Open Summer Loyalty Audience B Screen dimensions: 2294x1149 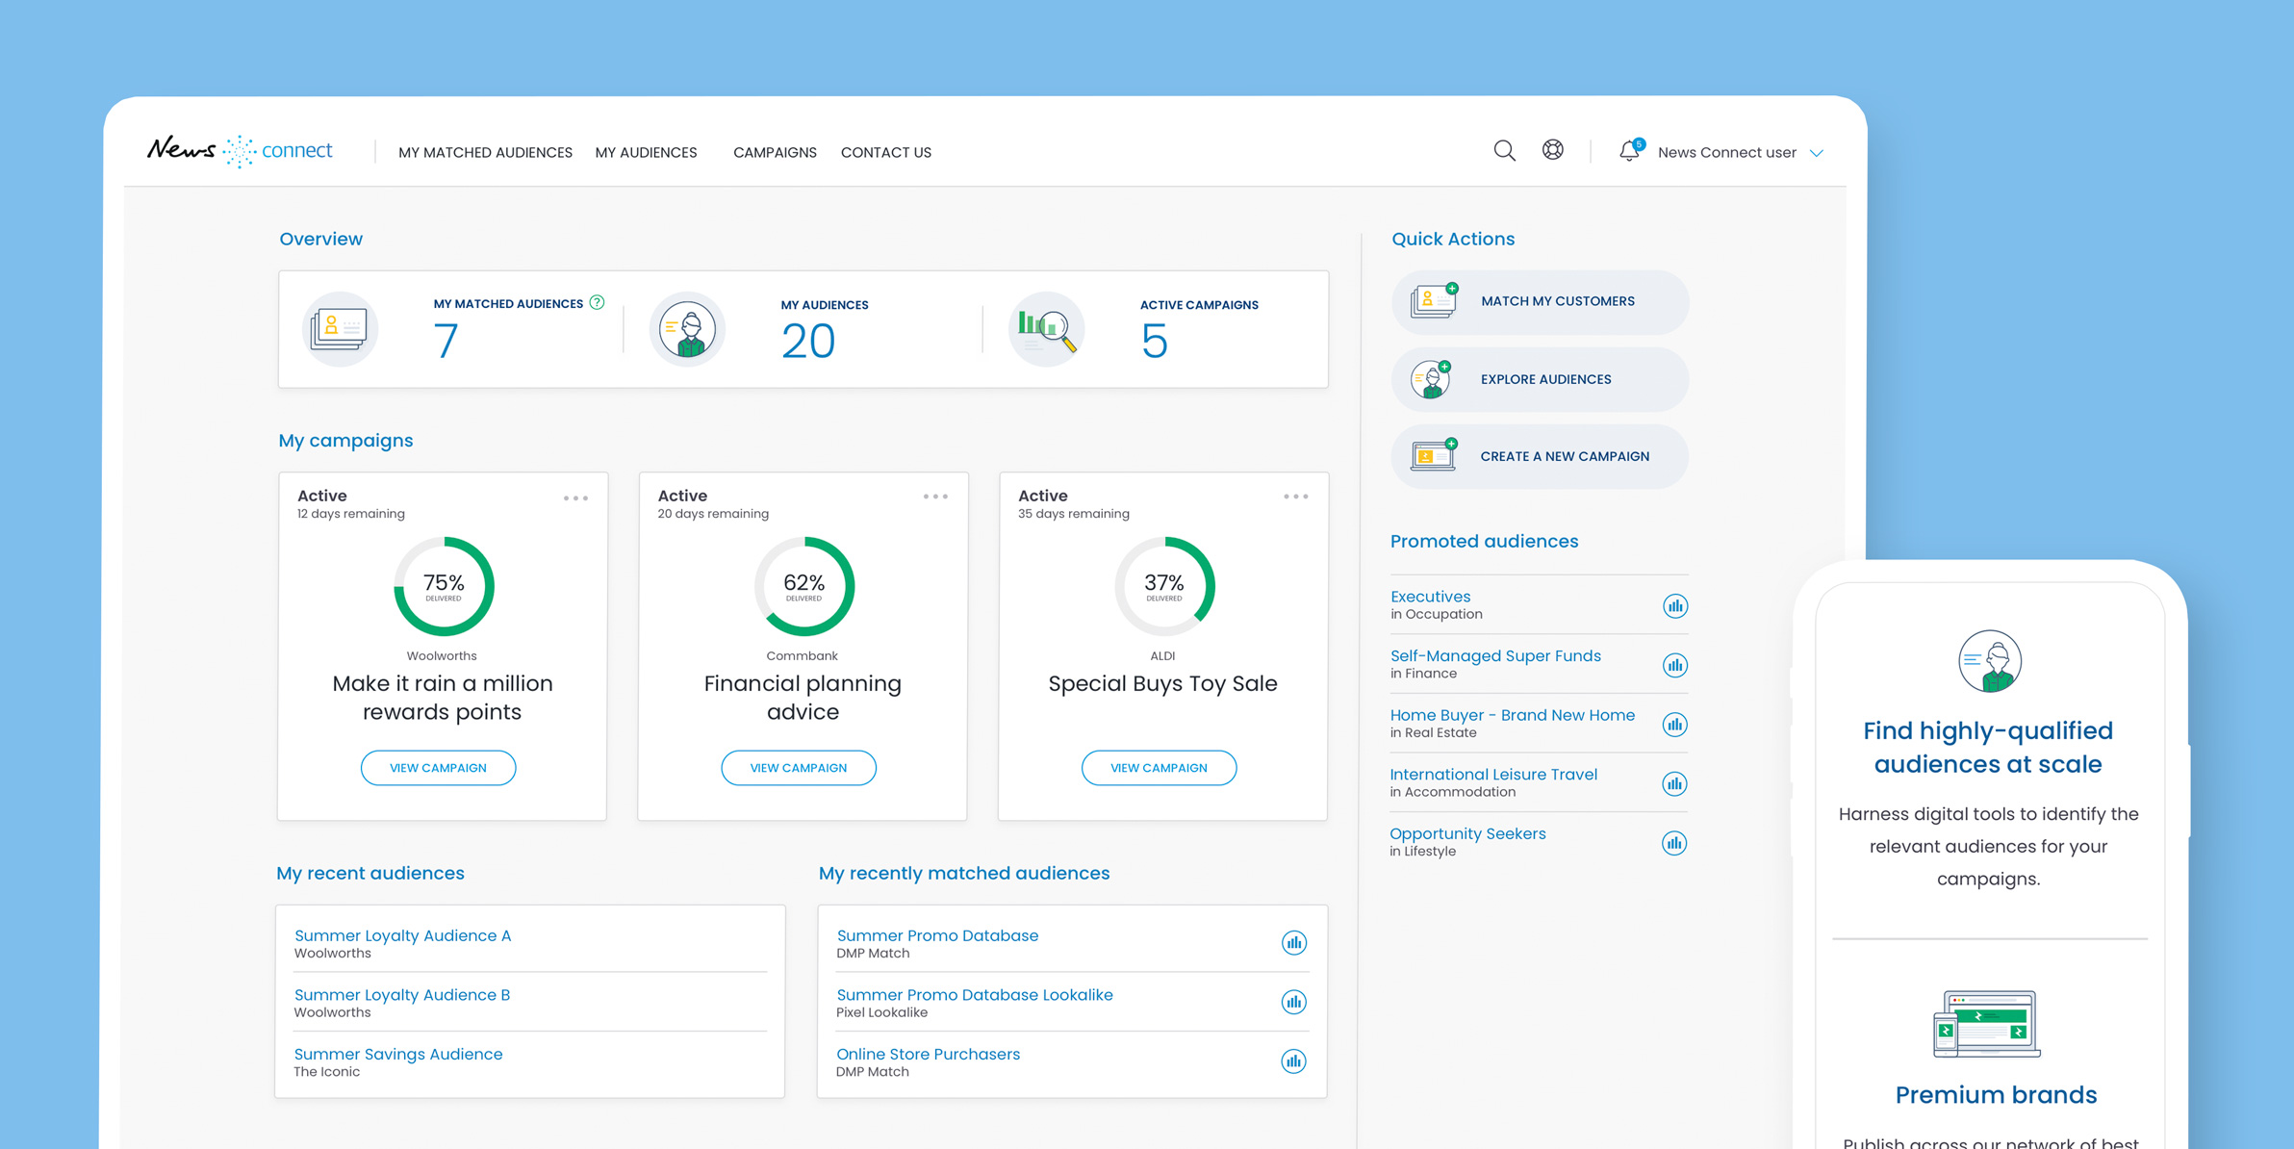(x=402, y=995)
